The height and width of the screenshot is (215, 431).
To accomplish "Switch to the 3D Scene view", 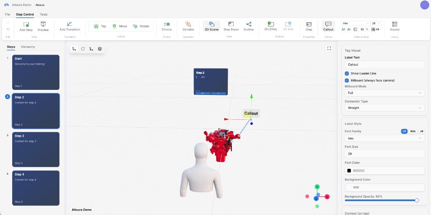I will pyautogui.click(x=212, y=26).
